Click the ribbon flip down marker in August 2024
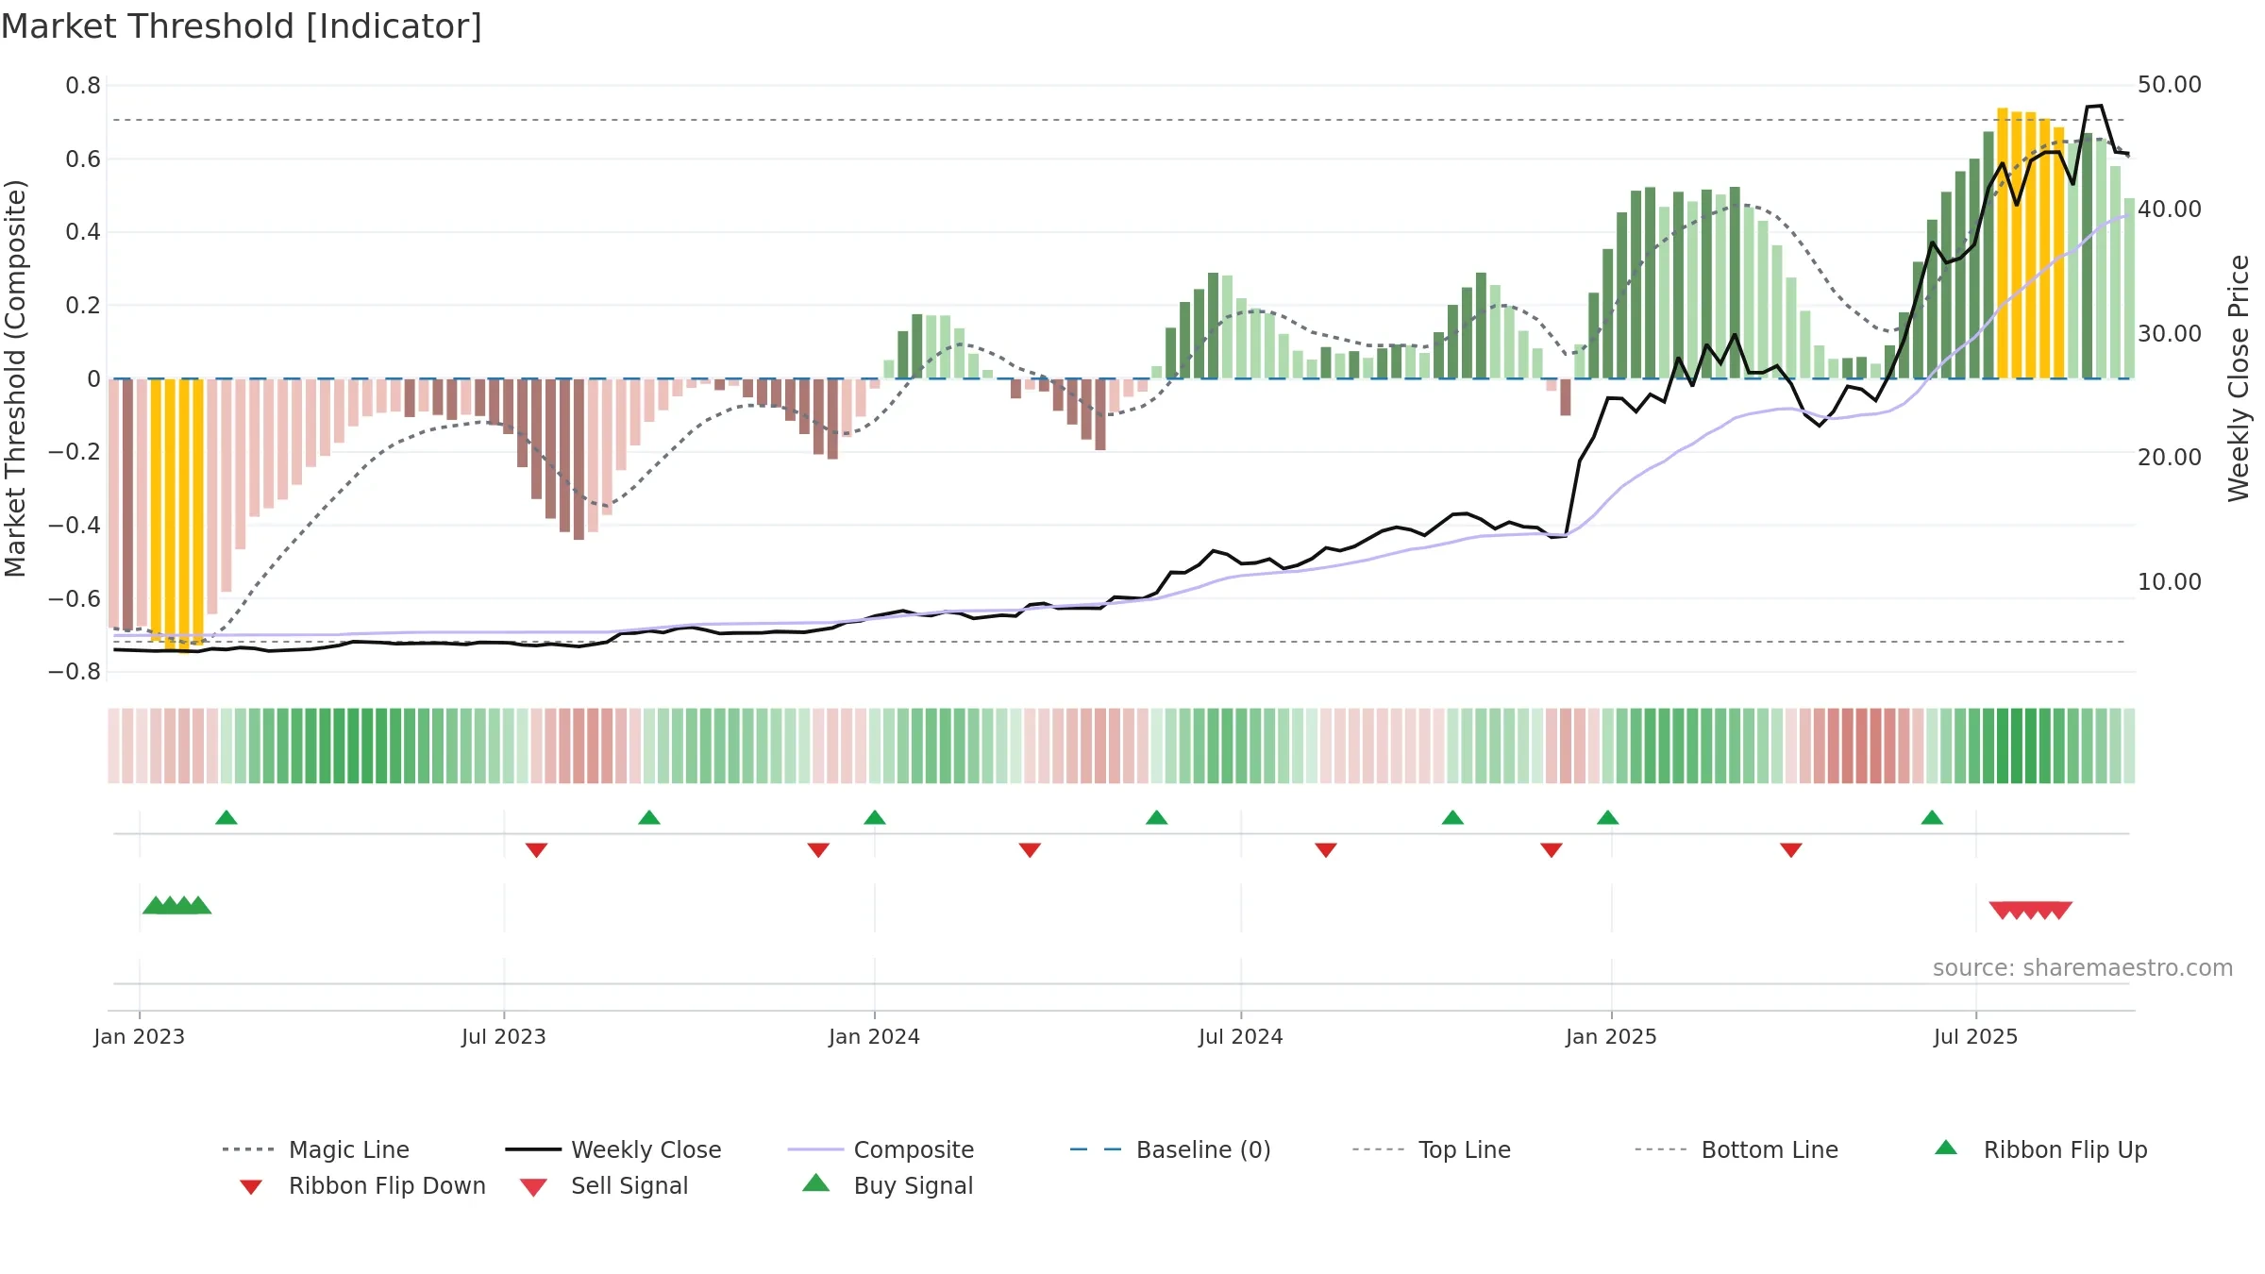This screenshot has width=2265, height=1274. [1326, 850]
